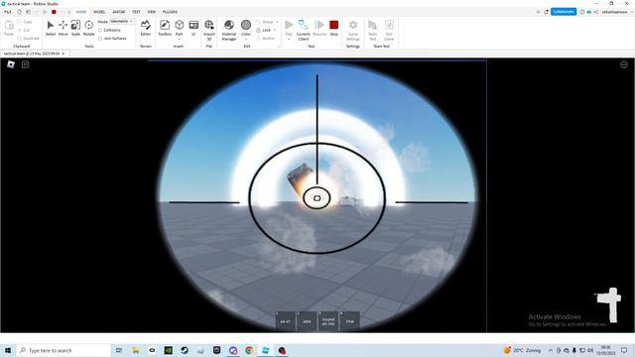Click the Color tool circle
Viewport: 635px width, 357px height.
tap(246, 25)
